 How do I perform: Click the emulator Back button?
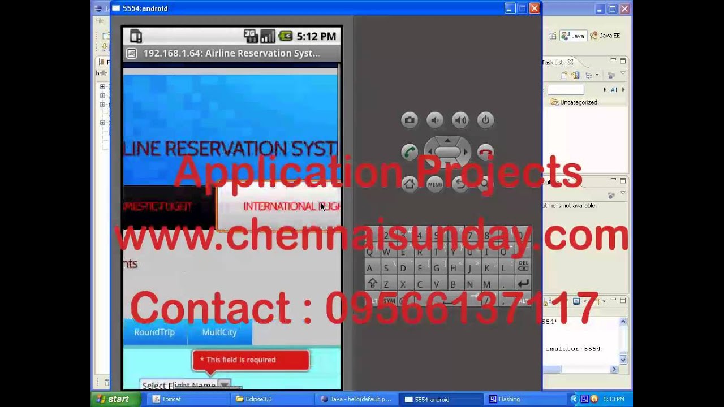click(x=460, y=184)
